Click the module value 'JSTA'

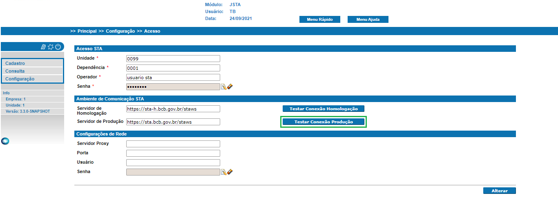(235, 5)
